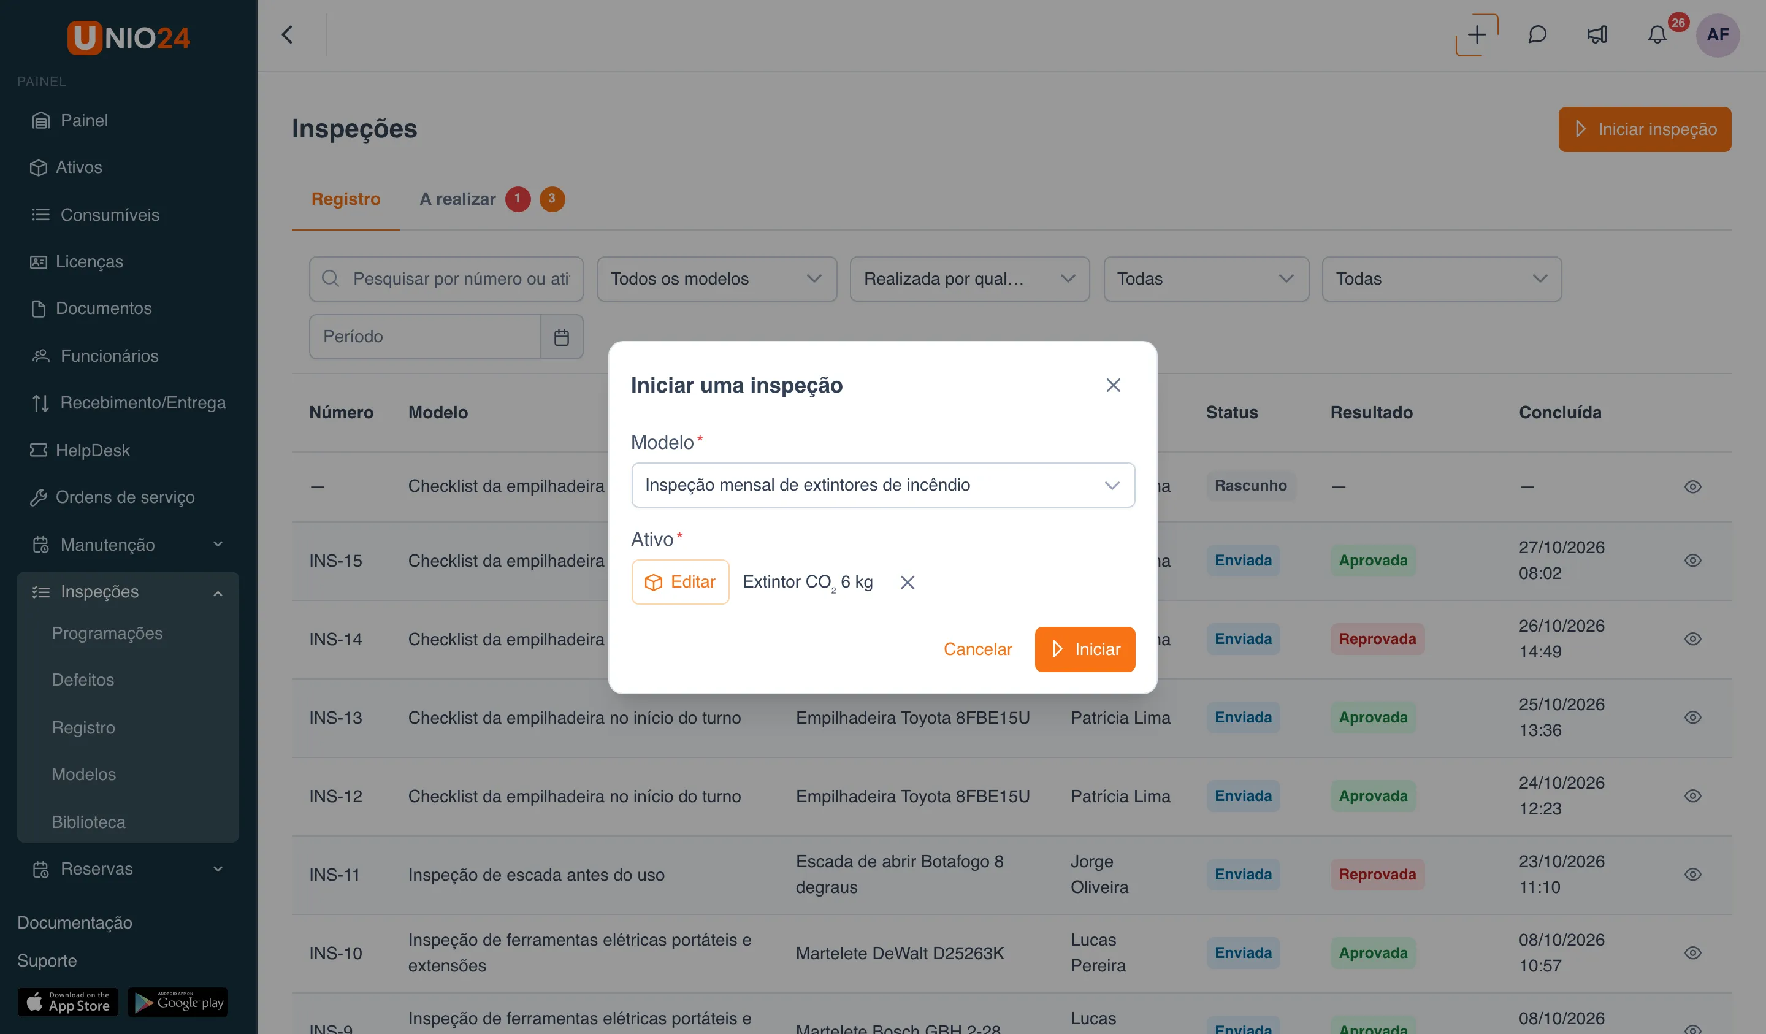
Task: View details of inspection INS-13
Action: pyautogui.click(x=1693, y=718)
